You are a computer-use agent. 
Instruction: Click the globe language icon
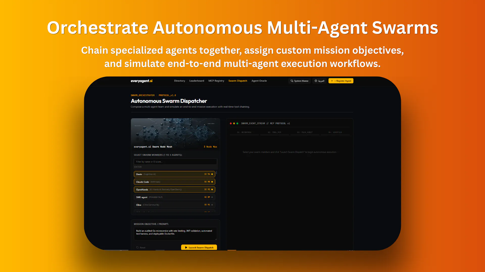coord(316,81)
